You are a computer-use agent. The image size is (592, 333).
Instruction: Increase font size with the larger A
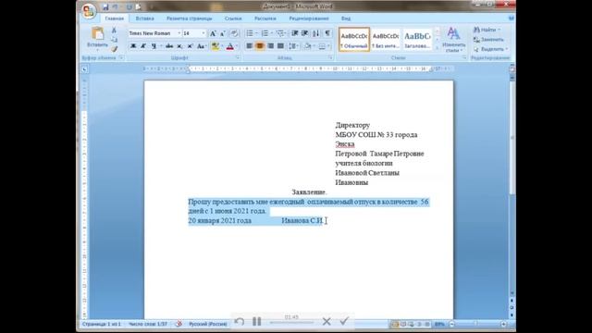tap(213, 33)
